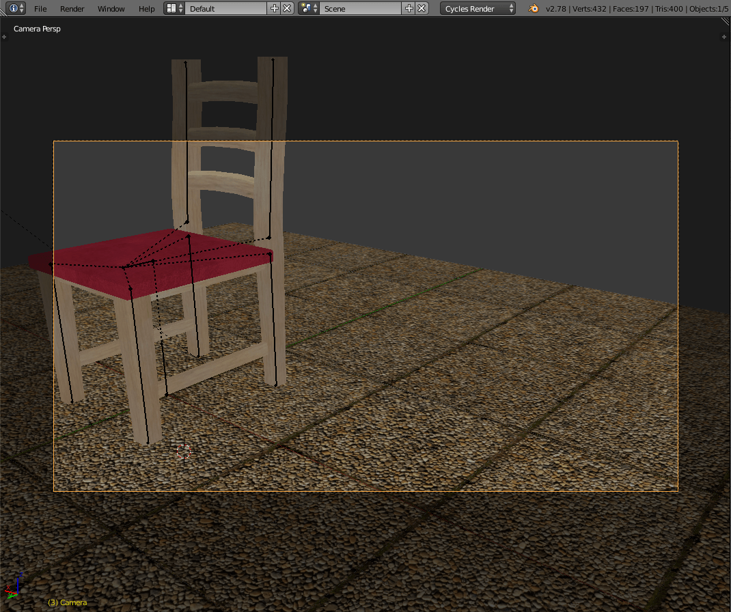The image size is (731, 612).
Task: Click the Blender logo icon
Action: (x=533, y=9)
